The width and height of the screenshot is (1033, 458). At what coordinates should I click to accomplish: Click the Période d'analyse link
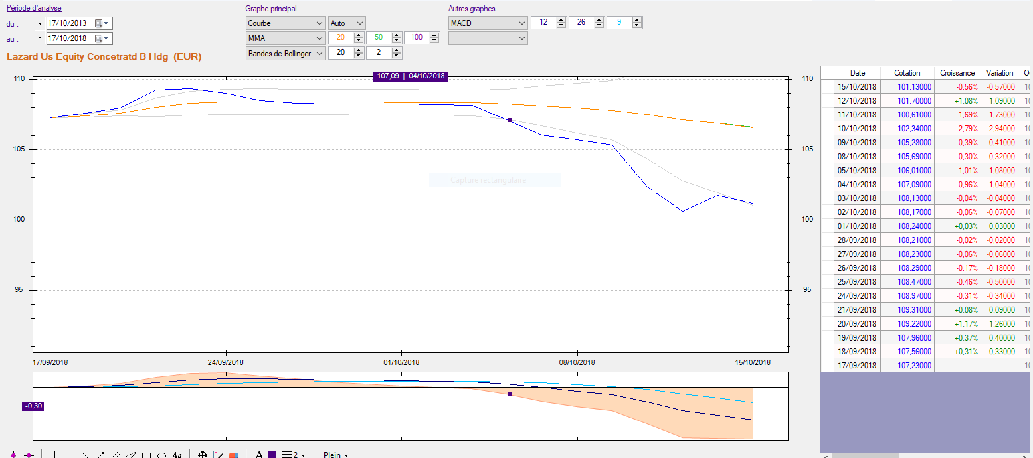tap(34, 9)
